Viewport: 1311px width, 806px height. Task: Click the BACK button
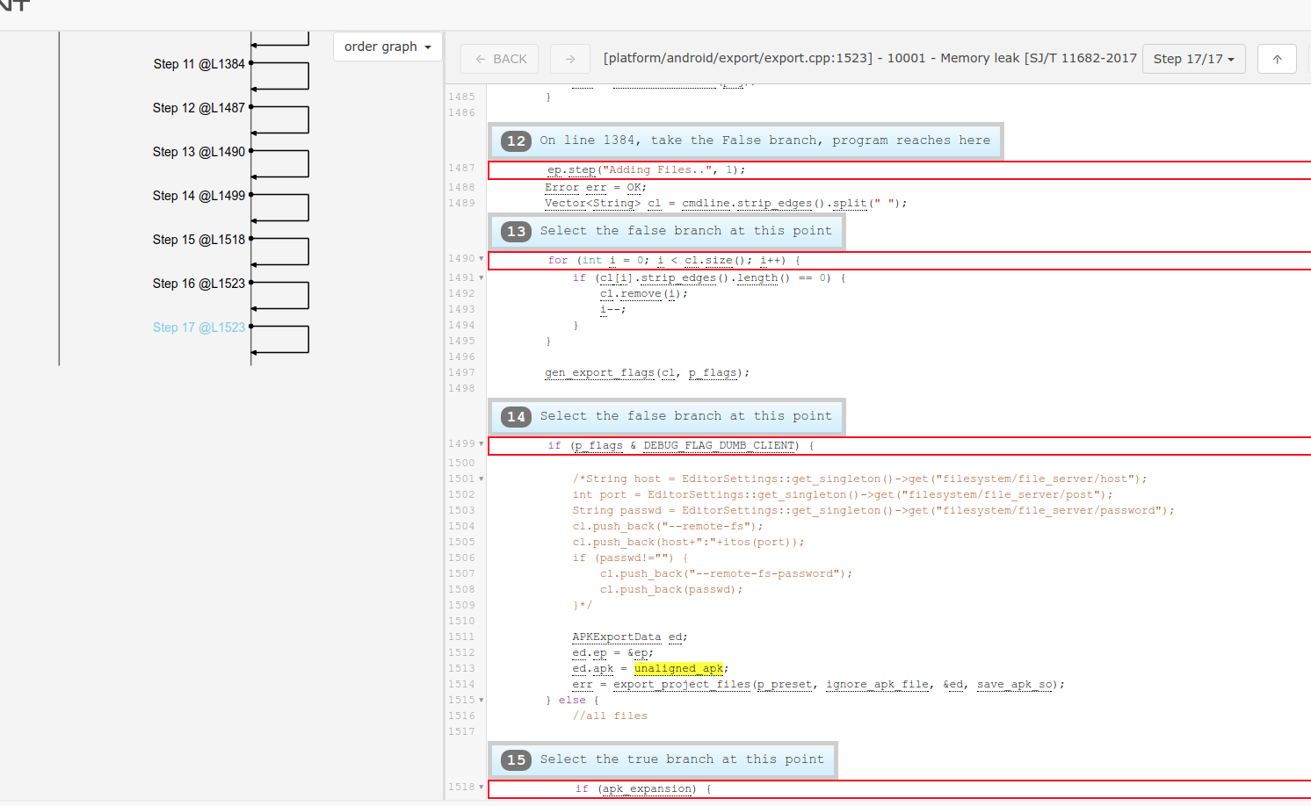499,58
